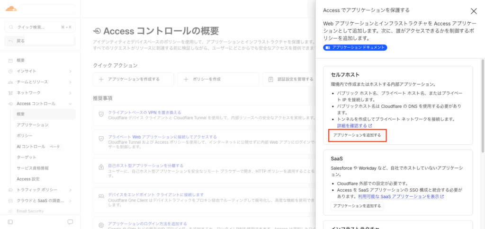Screen dimensions: 485x229
Task: Click external link icon next to 詳細を確認する
Action: coord(370,126)
